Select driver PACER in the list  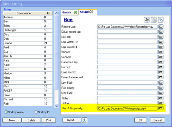(24, 91)
